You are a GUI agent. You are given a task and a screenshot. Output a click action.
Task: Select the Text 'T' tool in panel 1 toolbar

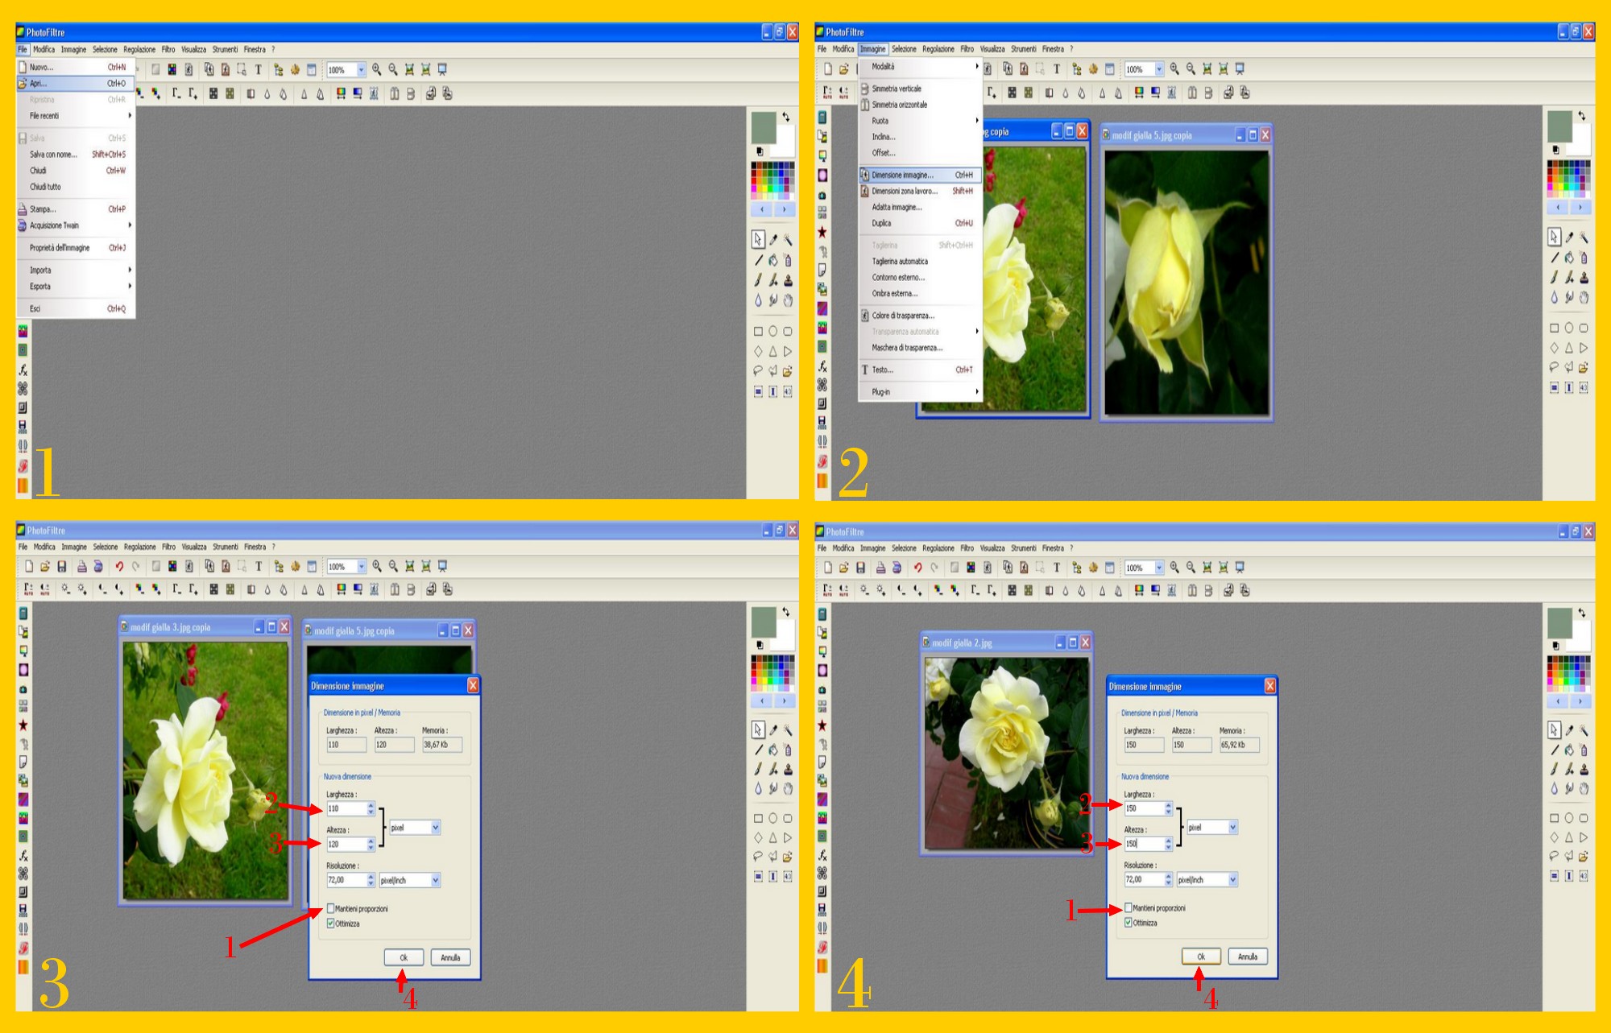point(259,70)
